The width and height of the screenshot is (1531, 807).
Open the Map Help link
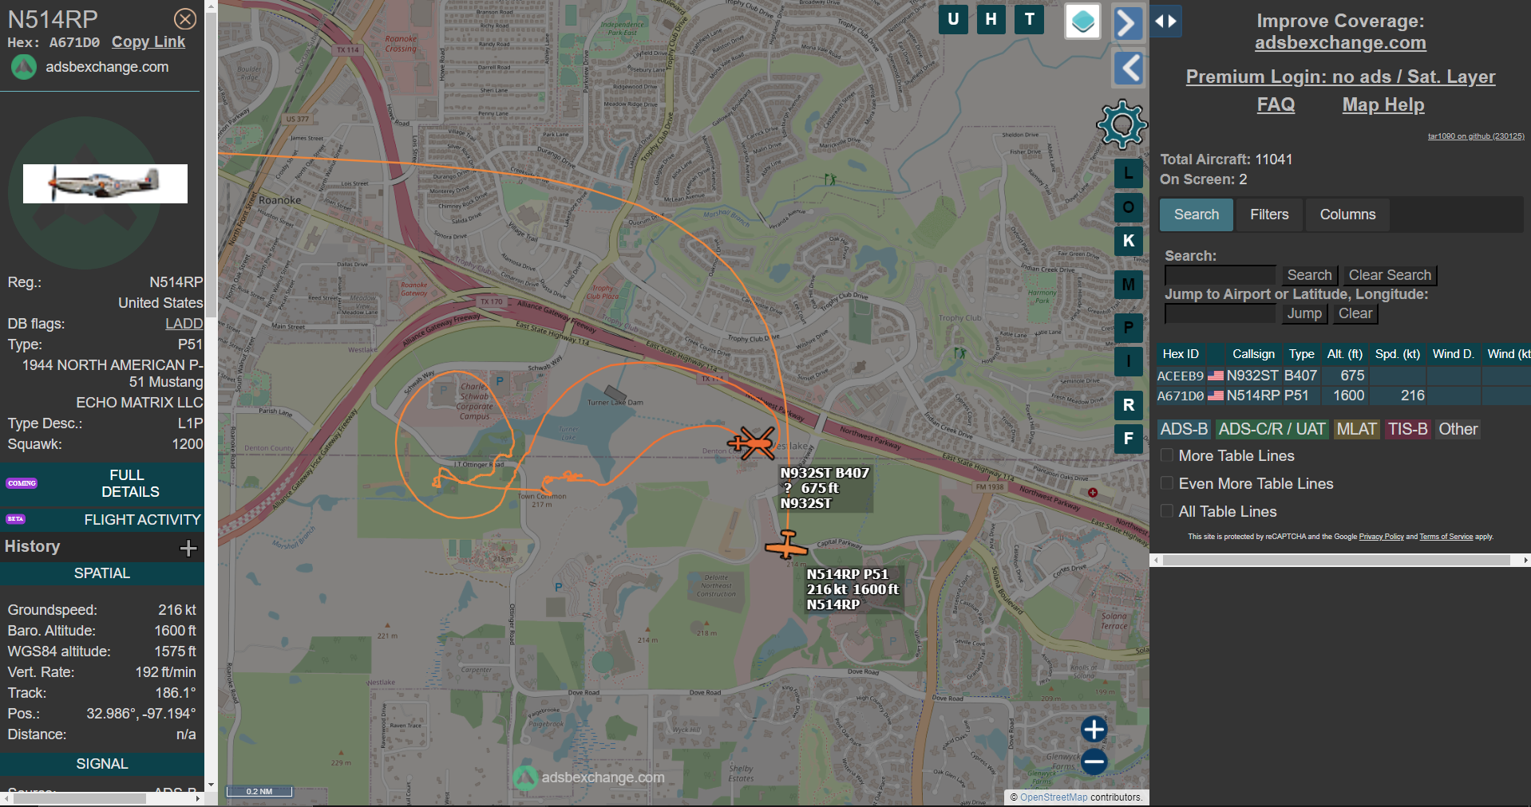tap(1383, 104)
